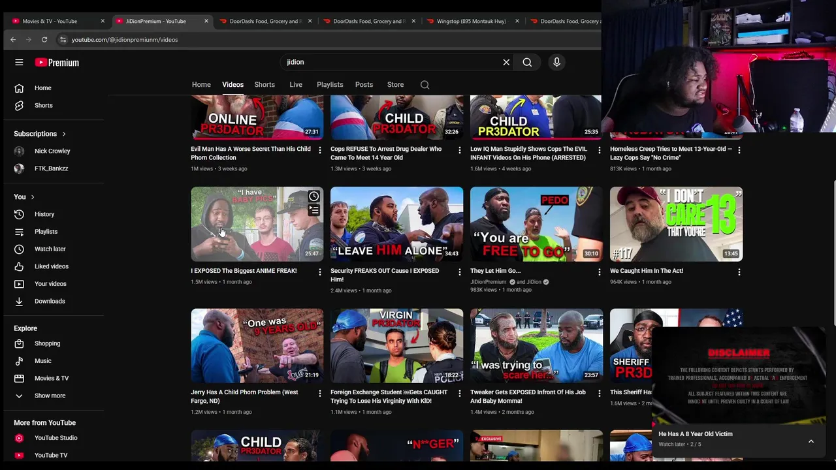Click the browser address bar URL
The height and width of the screenshot is (470, 836).
click(124, 40)
